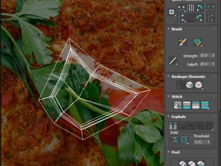The width and height of the screenshot is (221, 166).
Task: Click the weld Threshold value field
Action: coord(200,142)
